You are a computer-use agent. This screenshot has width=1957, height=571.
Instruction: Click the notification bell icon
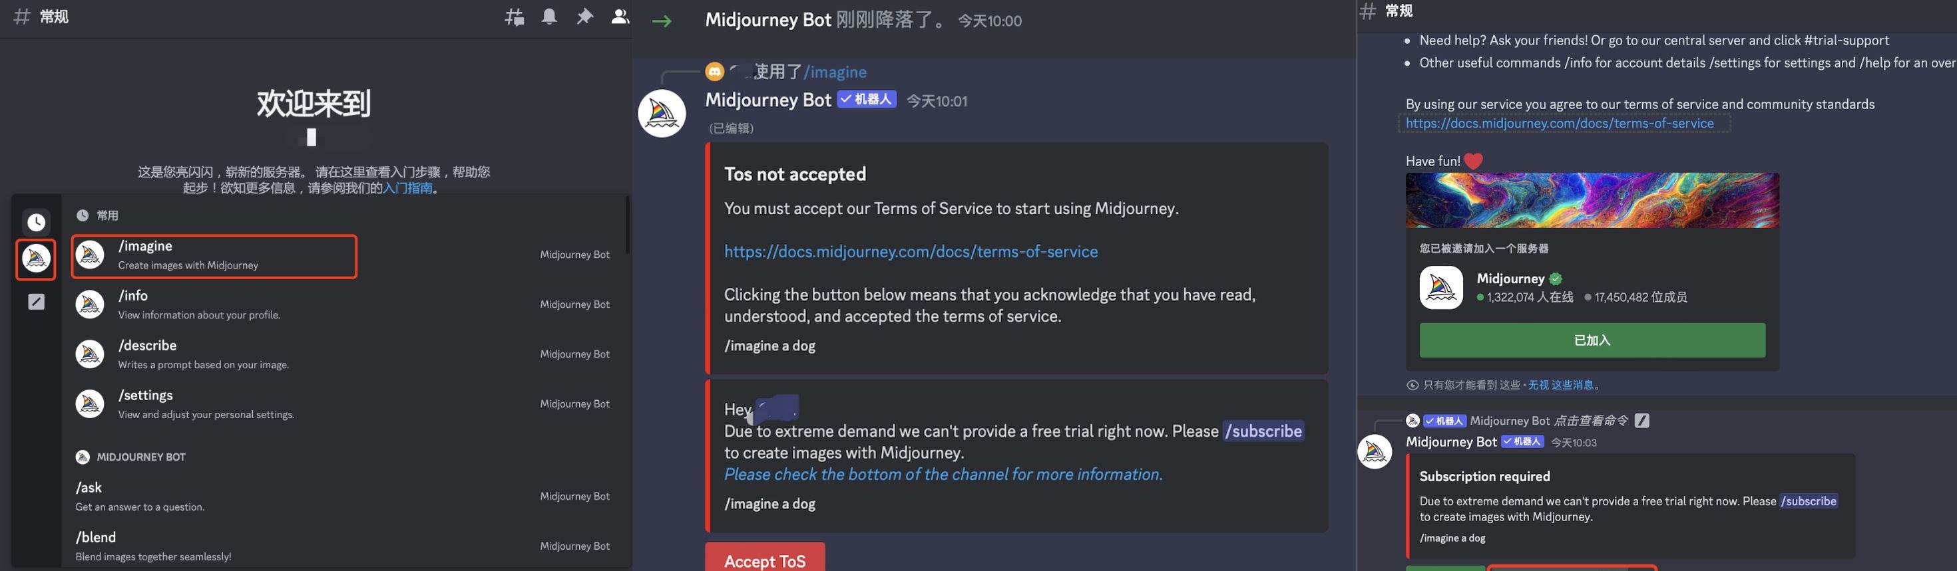point(549,17)
